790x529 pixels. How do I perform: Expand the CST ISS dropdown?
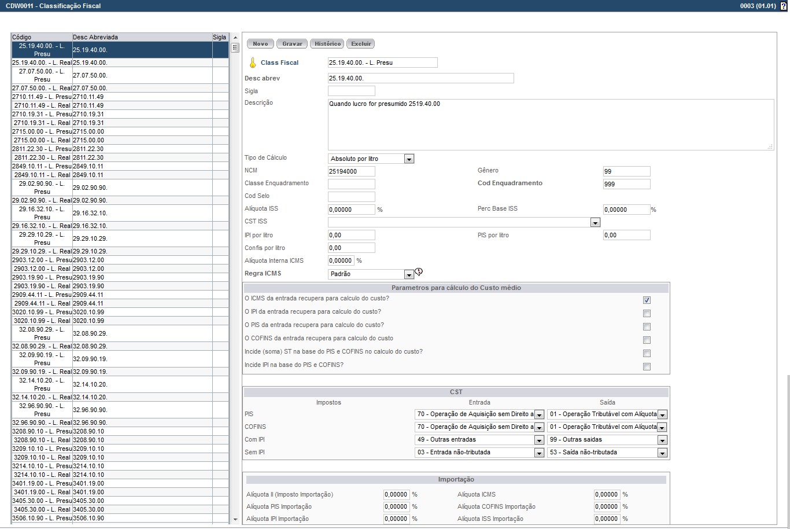(x=595, y=222)
